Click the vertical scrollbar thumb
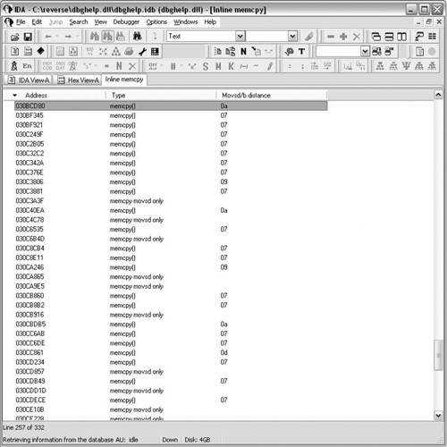447x447 pixels. tap(438, 355)
